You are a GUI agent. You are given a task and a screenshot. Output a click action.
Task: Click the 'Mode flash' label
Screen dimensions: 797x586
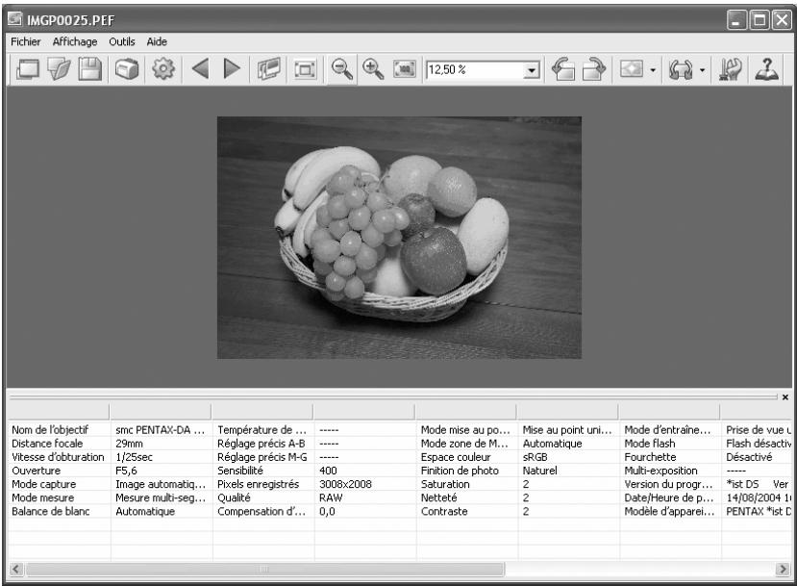click(x=650, y=444)
